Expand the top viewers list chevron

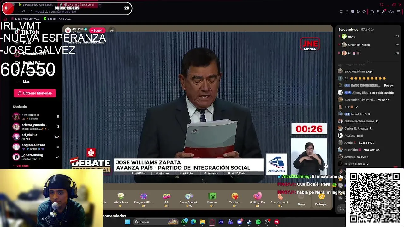368,61
